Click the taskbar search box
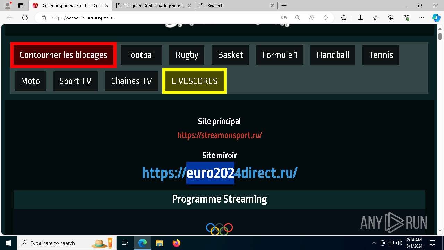 click(66, 243)
